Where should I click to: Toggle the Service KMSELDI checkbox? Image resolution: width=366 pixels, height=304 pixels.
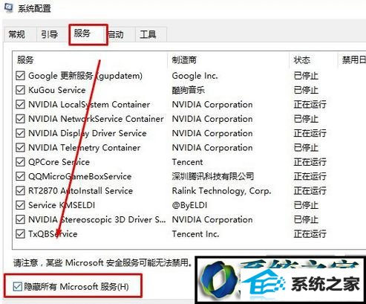click(20, 205)
